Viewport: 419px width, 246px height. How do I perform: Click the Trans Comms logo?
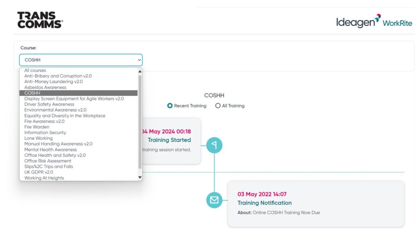tap(40, 20)
